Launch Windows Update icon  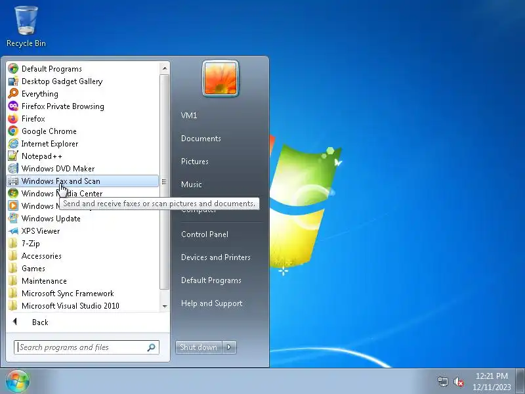click(13, 219)
